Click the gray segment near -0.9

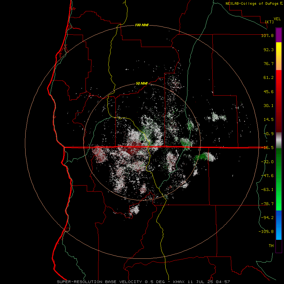pos(279,140)
